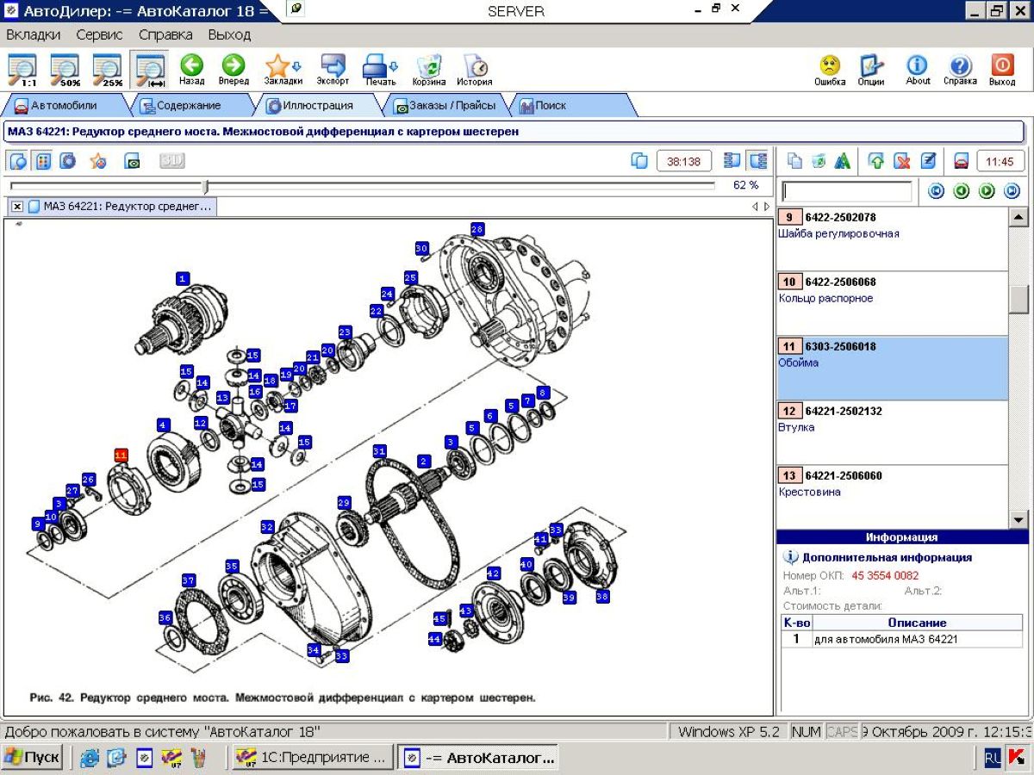This screenshot has height=775, width=1034.
Task: Open Справка help from toolbar
Action: (960, 70)
